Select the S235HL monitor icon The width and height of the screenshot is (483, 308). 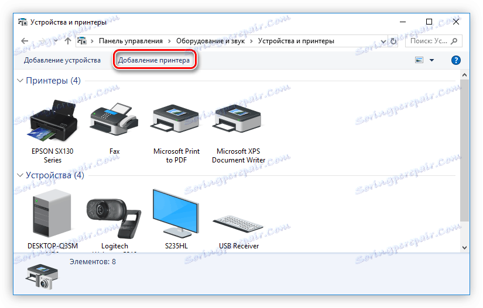click(x=176, y=214)
